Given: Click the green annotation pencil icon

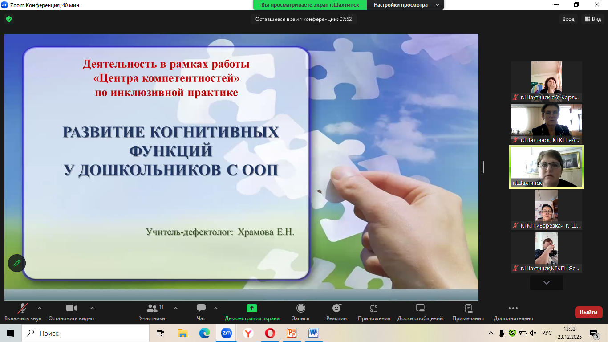Looking at the screenshot, I should coord(17,263).
